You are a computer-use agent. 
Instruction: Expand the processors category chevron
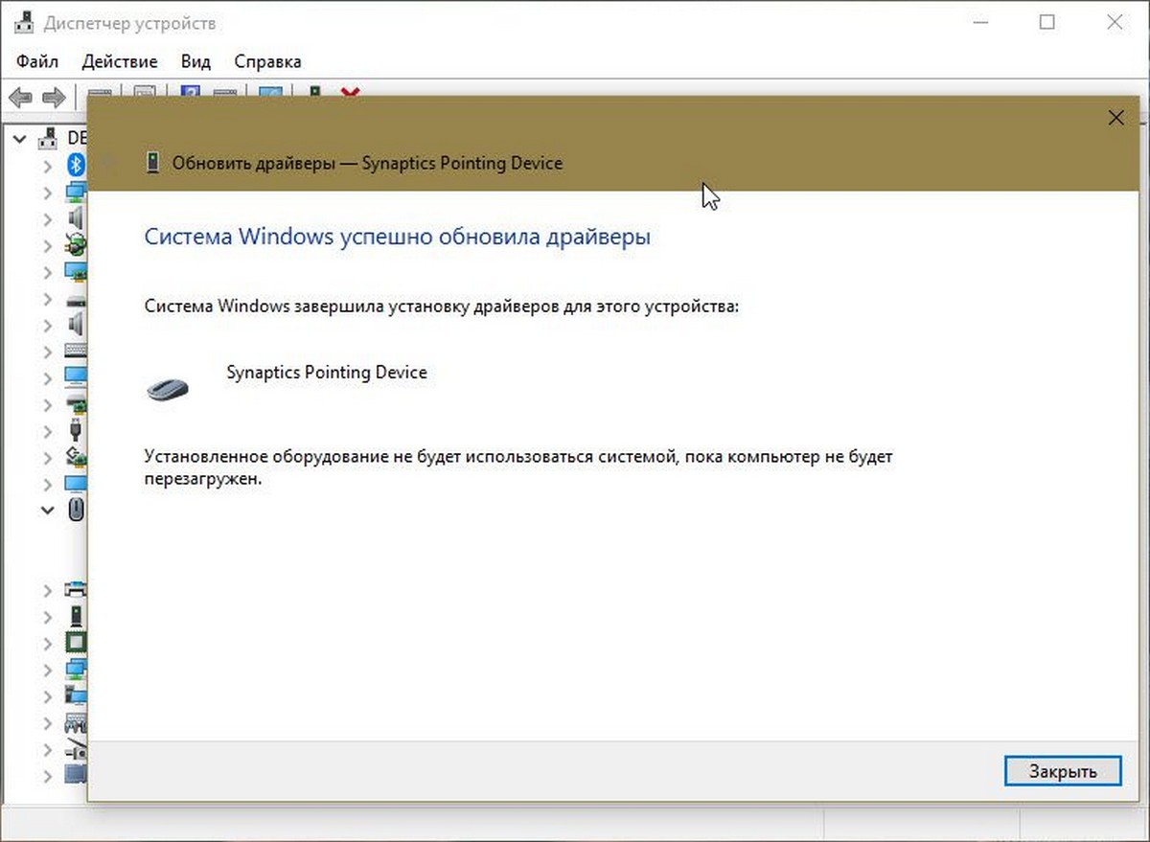tap(48, 642)
